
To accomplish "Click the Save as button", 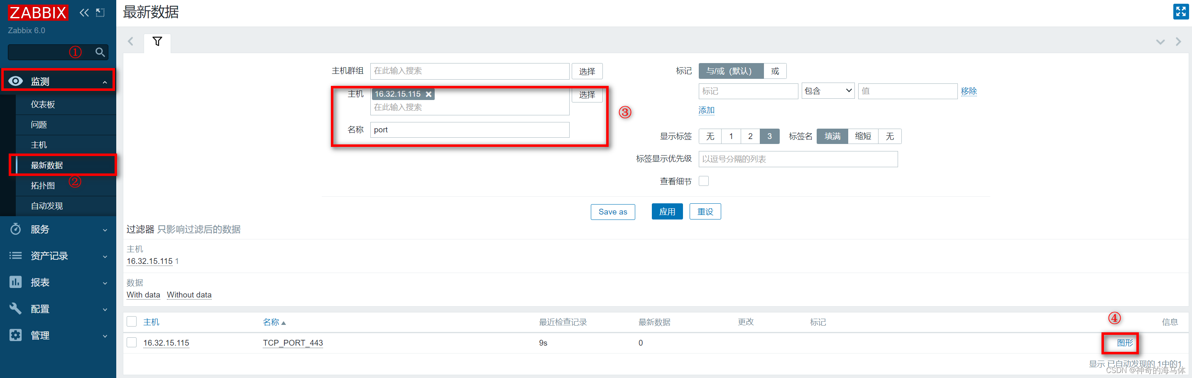I will click(613, 212).
